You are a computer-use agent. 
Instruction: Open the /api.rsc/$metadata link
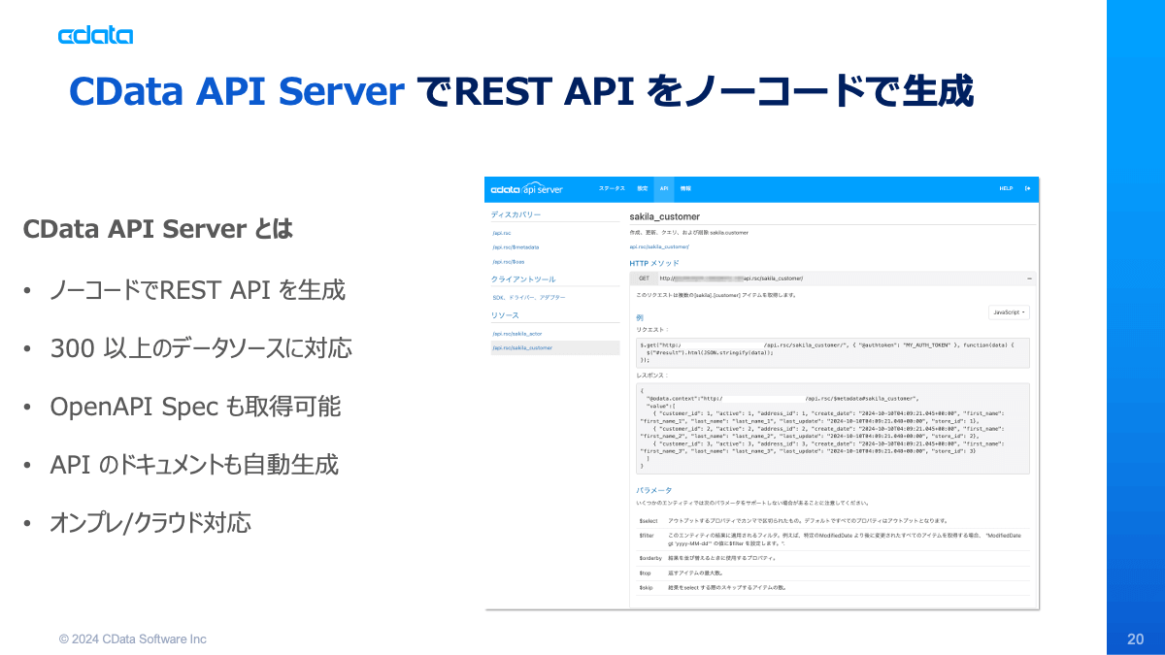tap(516, 247)
